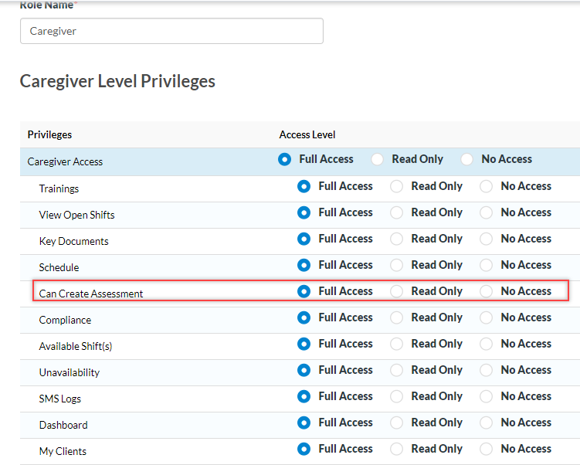
Task: Choose Full Access for Caregiver Access
Action: point(285,159)
